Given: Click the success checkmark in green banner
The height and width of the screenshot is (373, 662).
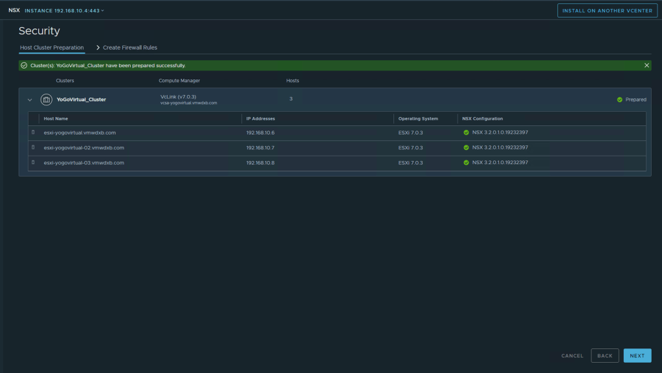Looking at the screenshot, I should [24, 65].
